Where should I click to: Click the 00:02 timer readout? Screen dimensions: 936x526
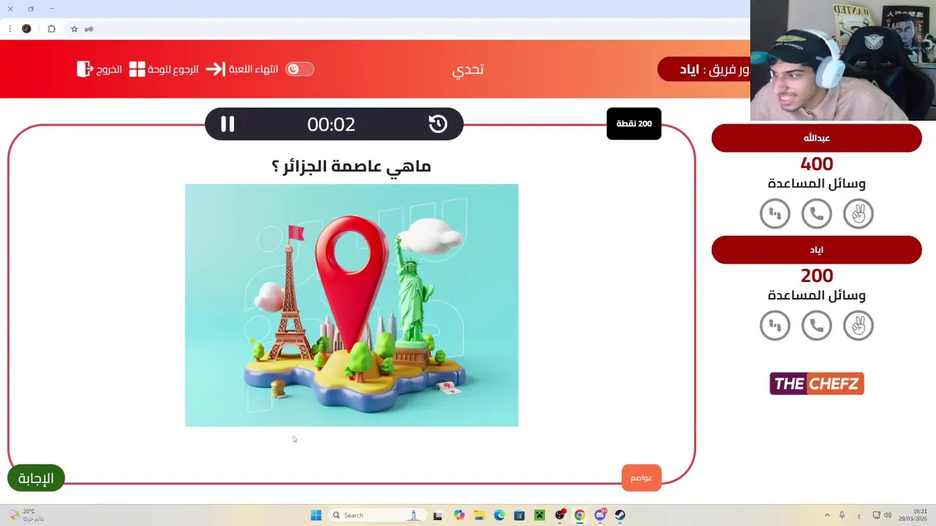pyautogui.click(x=331, y=124)
